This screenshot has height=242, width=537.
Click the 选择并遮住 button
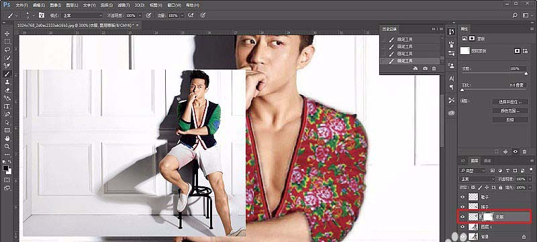point(510,102)
